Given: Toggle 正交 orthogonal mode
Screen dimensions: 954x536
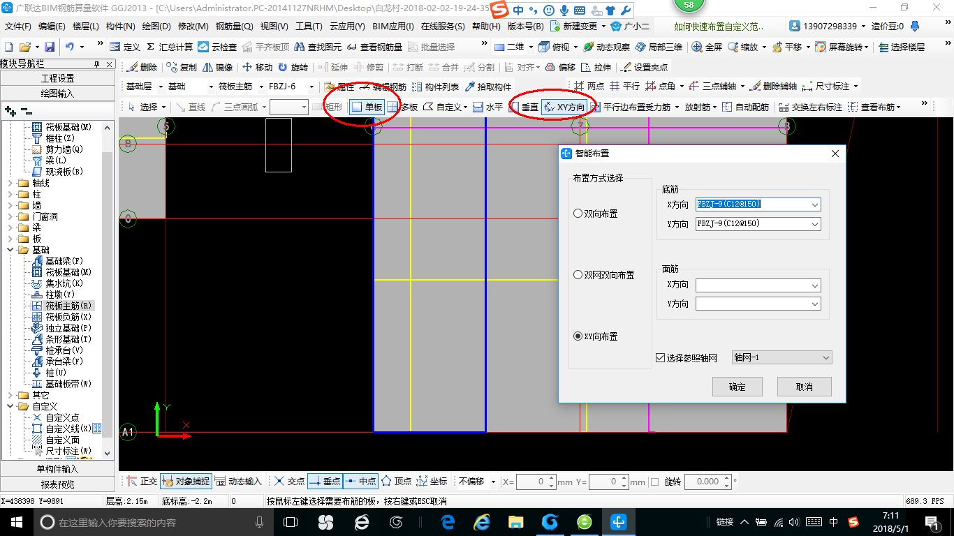Looking at the screenshot, I should [142, 482].
